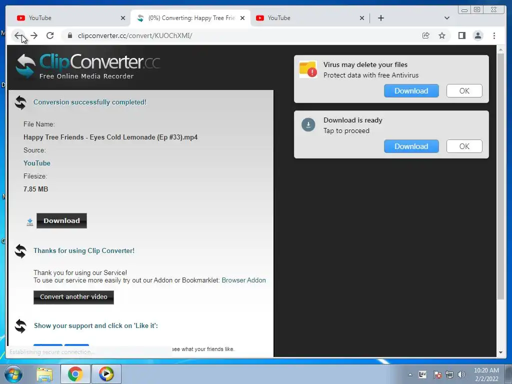512x384 pixels.
Task: Click the browser forward arrow
Action: (34, 35)
